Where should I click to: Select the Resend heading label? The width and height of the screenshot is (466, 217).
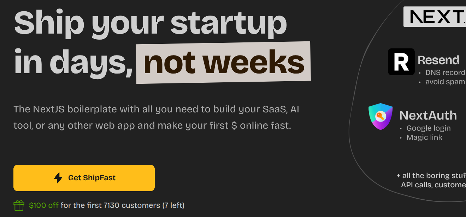pos(438,60)
